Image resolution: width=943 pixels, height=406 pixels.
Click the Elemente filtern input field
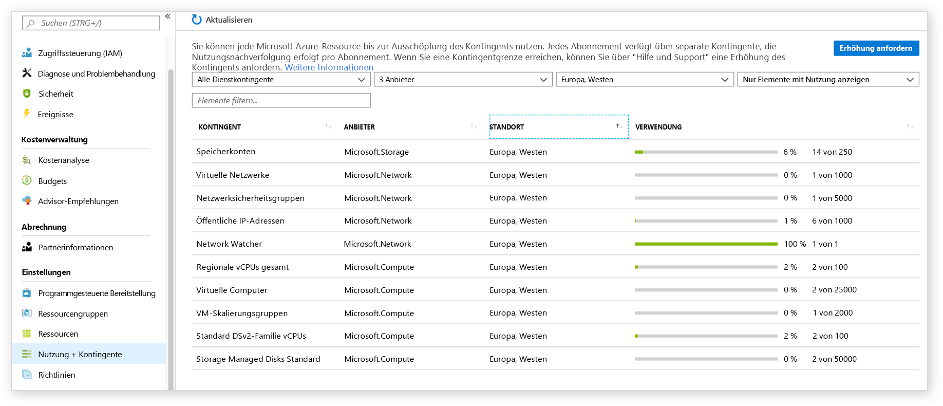281,101
